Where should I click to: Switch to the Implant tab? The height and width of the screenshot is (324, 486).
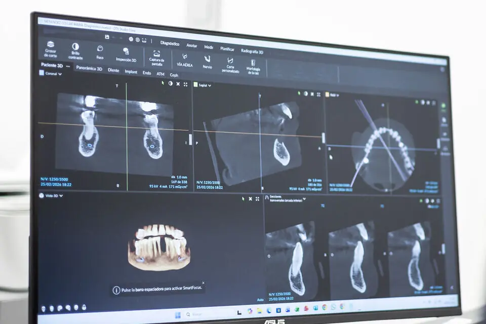coord(131,71)
